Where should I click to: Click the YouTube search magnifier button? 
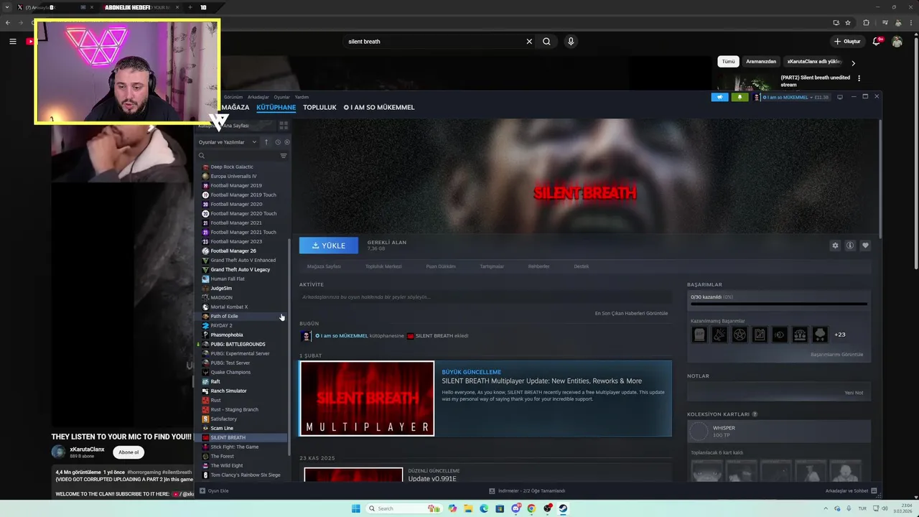click(546, 42)
